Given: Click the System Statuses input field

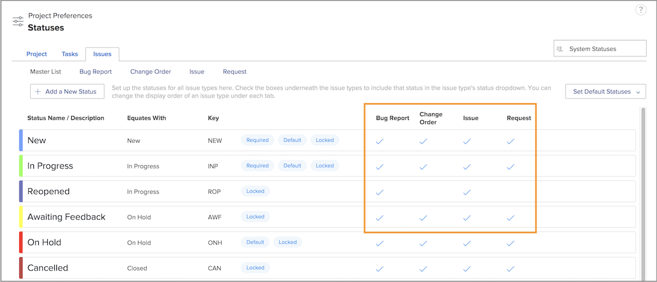Looking at the screenshot, I should [600, 49].
